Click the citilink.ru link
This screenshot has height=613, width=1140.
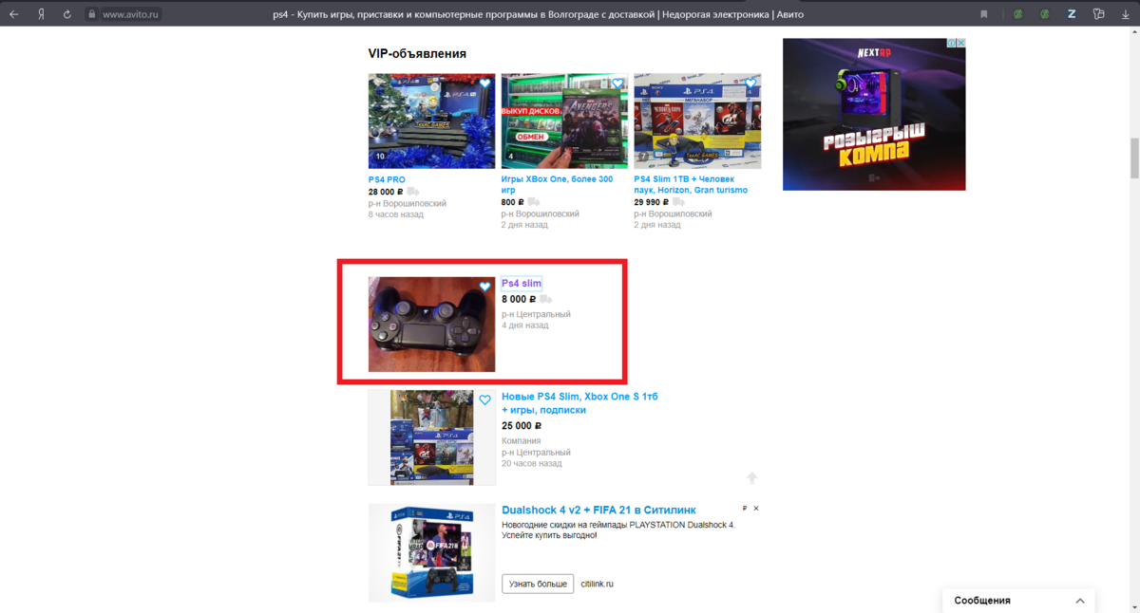click(598, 584)
